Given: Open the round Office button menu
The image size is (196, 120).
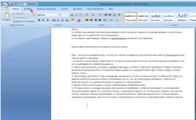Looking at the screenshot, I should [5, 5].
